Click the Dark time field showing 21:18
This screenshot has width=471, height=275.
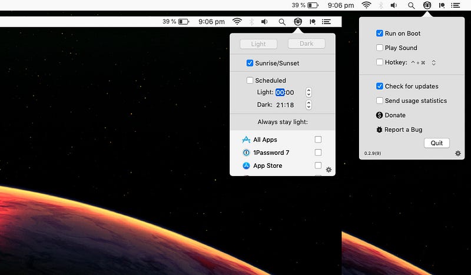coord(285,105)
